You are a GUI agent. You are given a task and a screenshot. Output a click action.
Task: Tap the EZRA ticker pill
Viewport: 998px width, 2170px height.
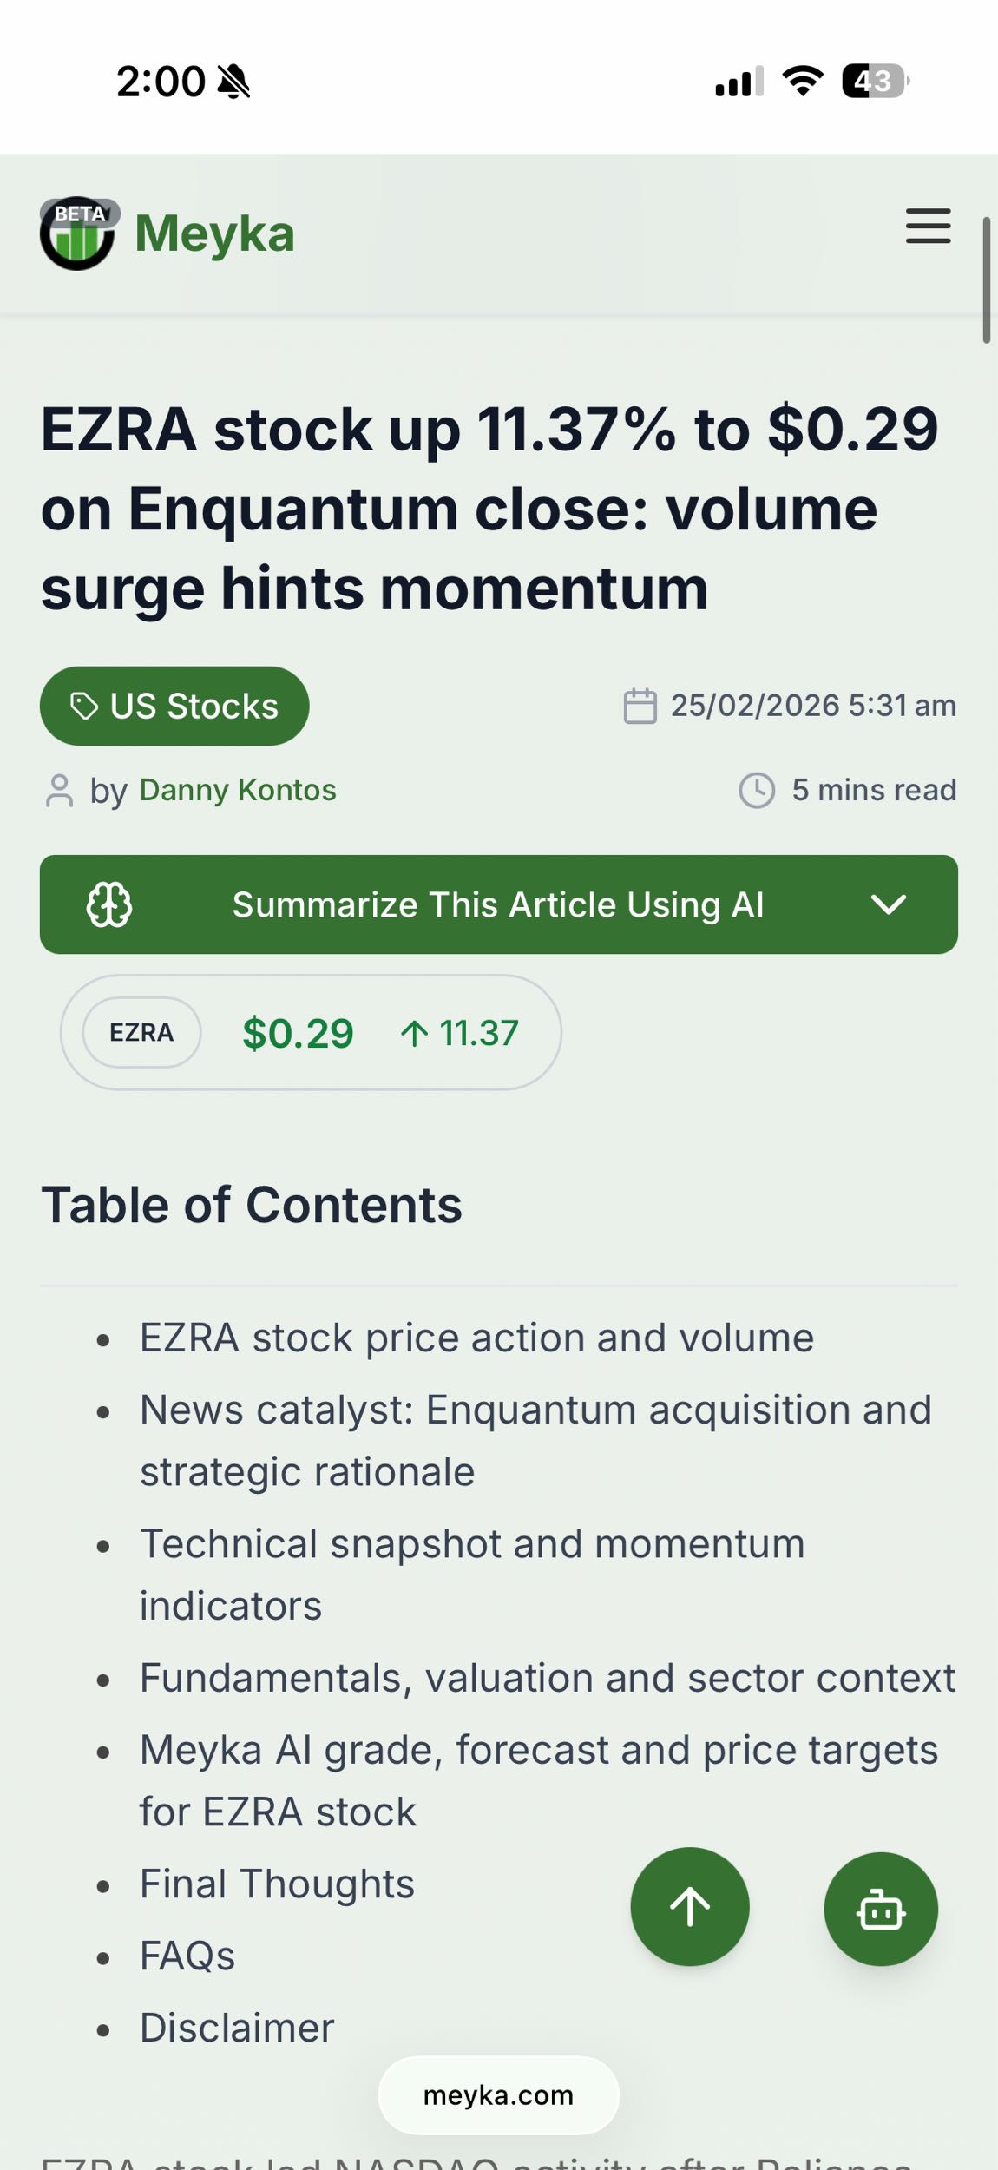click(141, 1032)
